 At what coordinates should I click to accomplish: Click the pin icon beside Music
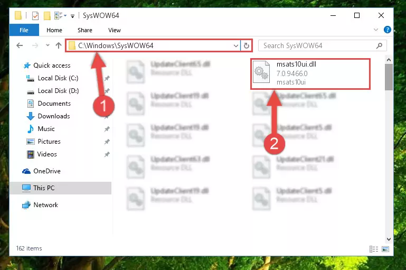[107, 129]
